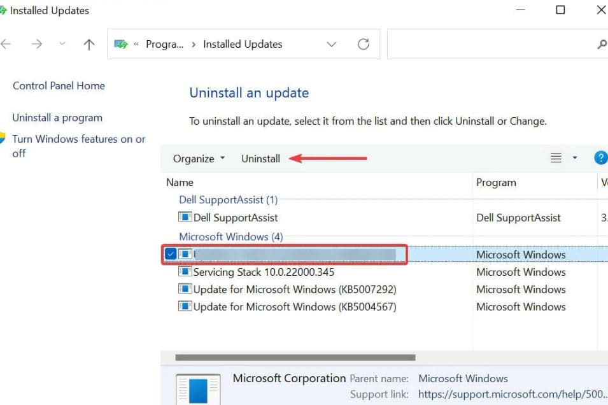
Task: Open the Organize menu
Action: pos(199,159)
